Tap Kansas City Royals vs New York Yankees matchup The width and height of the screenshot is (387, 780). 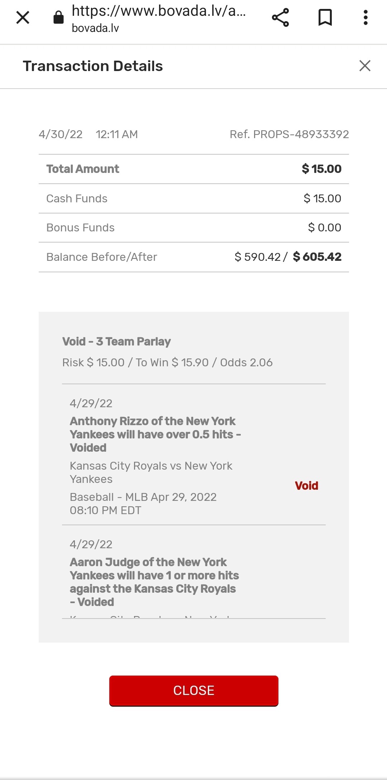(x=151, y=472)
